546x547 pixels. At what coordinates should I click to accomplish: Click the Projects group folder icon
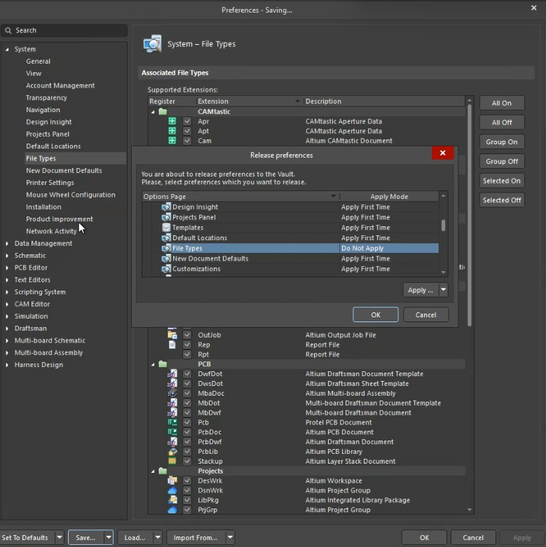pos(163,471)
